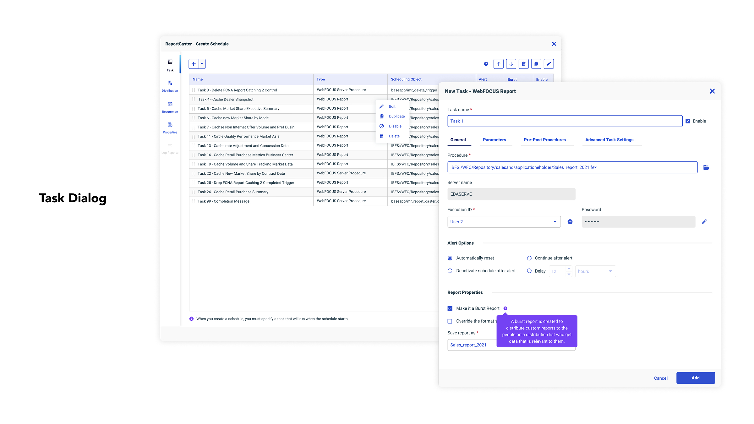754x424 pixels.
Task: Choose Duplicate from the context menu
Action: coord(396,116)
